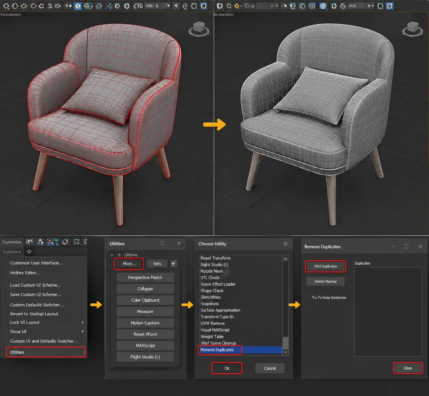Click the More... button in Utilities panel
This screenshot has width=429, height=396.
tap(129, 263)
